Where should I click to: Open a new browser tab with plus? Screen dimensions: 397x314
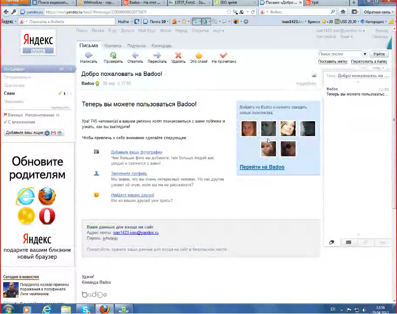click(x=354, y=3)
